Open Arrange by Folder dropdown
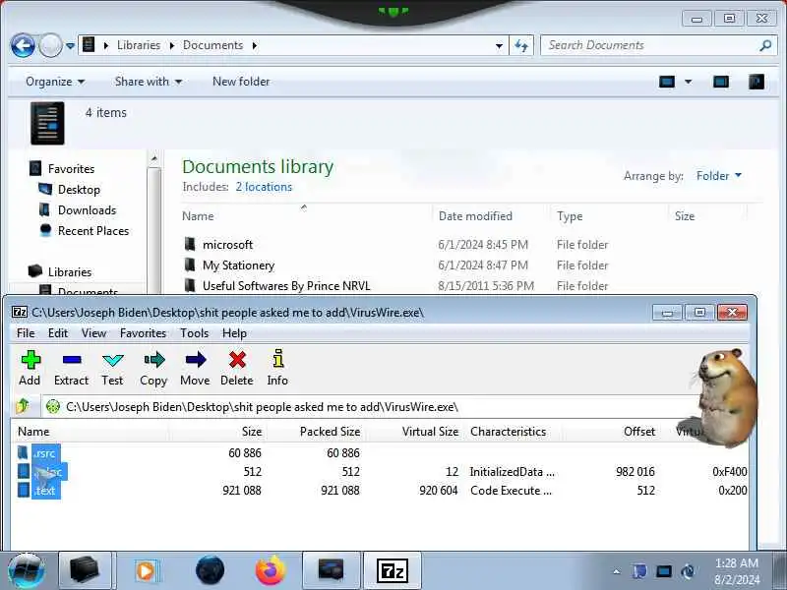The width and height of the screenshot is (787, 590). [719, 176]
